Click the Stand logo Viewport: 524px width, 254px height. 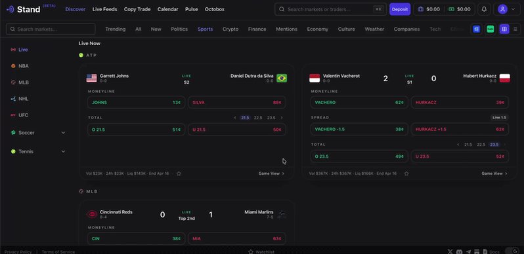pos(24,9)
